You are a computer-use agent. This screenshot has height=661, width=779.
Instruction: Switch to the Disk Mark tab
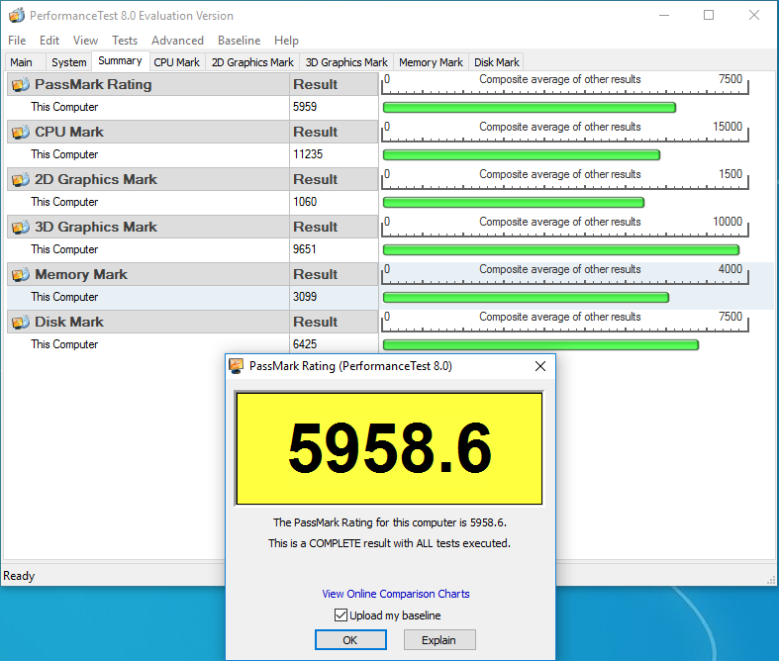[496, 62]
